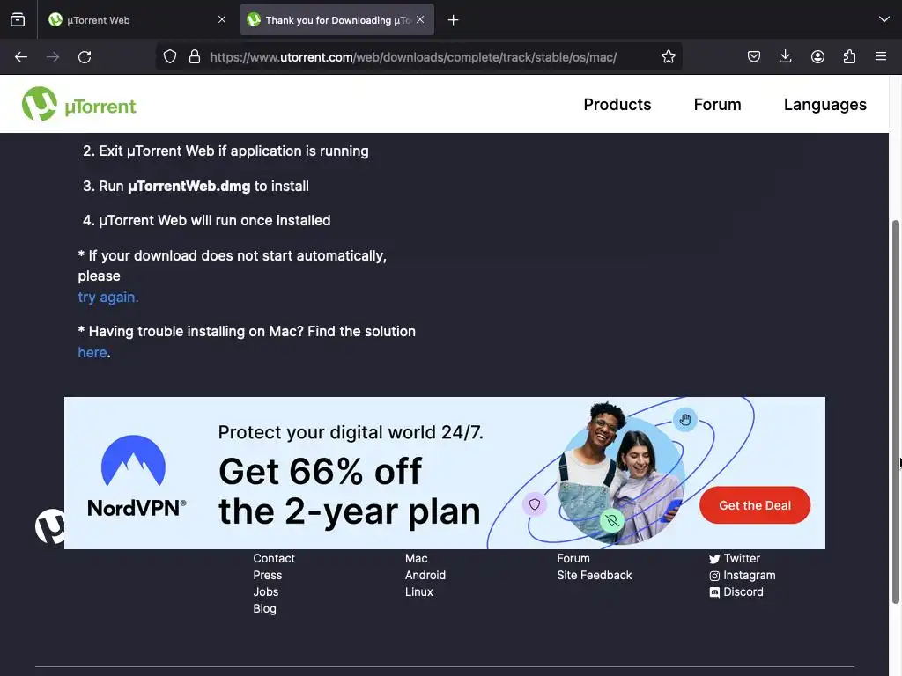Open the footer Forum link
This screenshot has height=676, width=902.
click(573, 558)
